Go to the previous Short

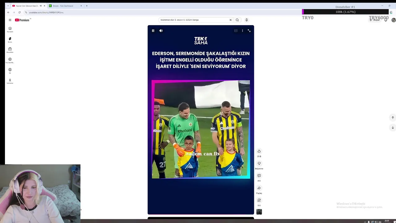pos(393,117)
